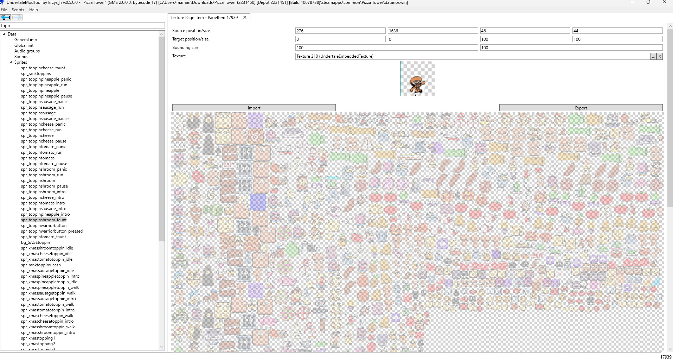This screenshot has width=673, height=361.
Task: Select Sounds in the tree
Action: click(21, 57)
